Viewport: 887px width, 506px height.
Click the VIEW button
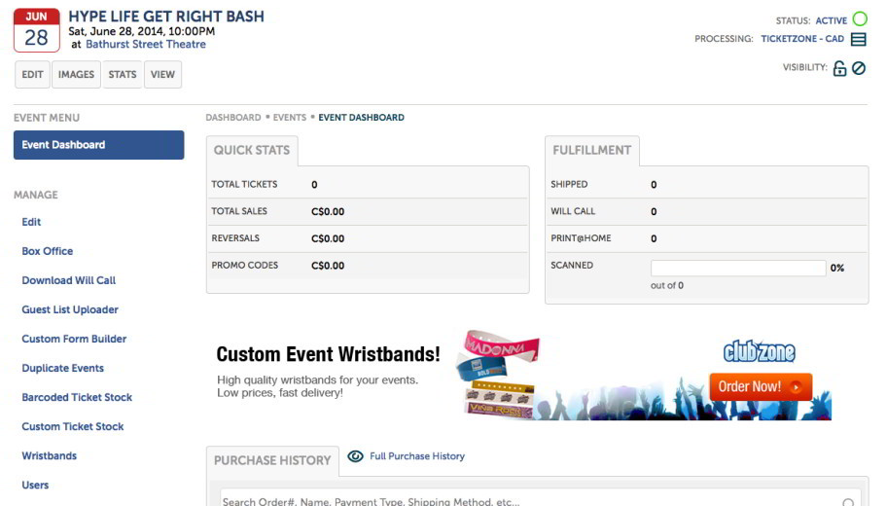coord(163,75)
